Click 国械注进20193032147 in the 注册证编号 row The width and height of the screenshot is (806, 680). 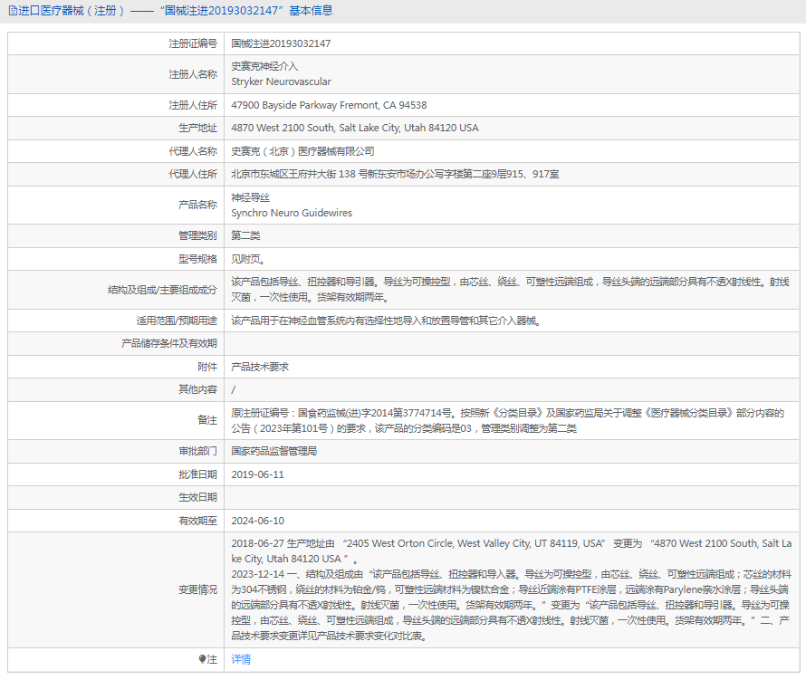coord(281,43)
